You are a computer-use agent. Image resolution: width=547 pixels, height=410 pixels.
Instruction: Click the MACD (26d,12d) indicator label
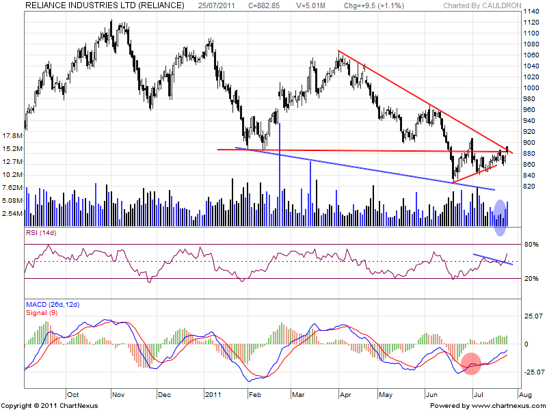[x=53, y=304]
